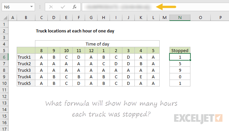Click the Cancel (X) formula bar icon
Viewport: 229px width, 131px height.
point(51,7)
